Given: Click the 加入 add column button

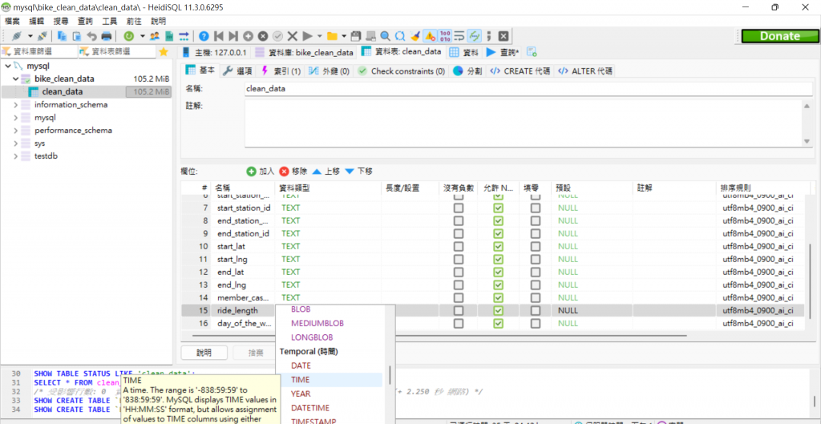Looking at the screenshot, I should point(261,172).
